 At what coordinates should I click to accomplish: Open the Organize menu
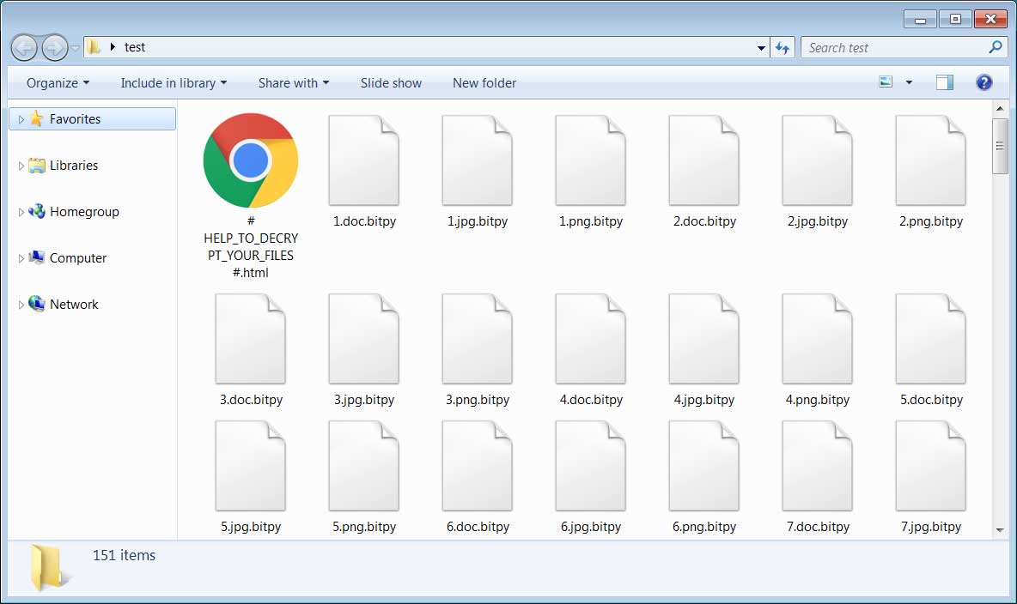click(58, 83)
